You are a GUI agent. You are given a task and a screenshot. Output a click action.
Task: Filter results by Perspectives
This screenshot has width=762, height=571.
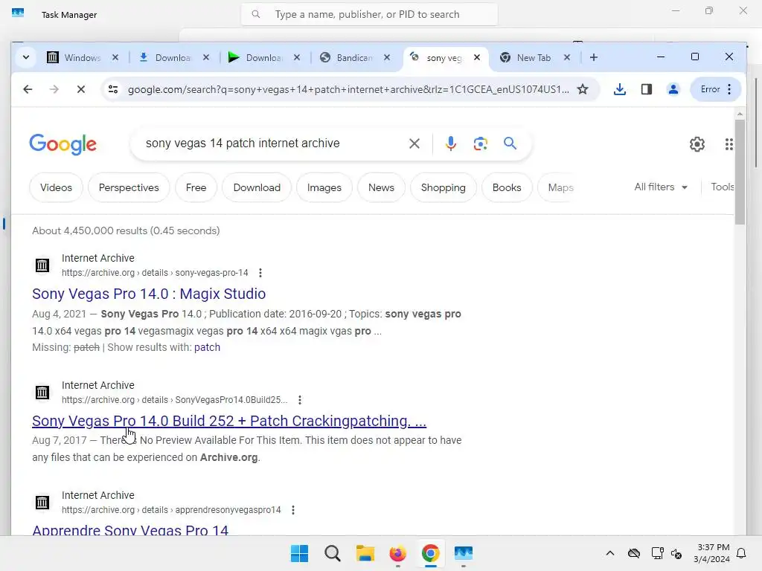coord(129,187)
